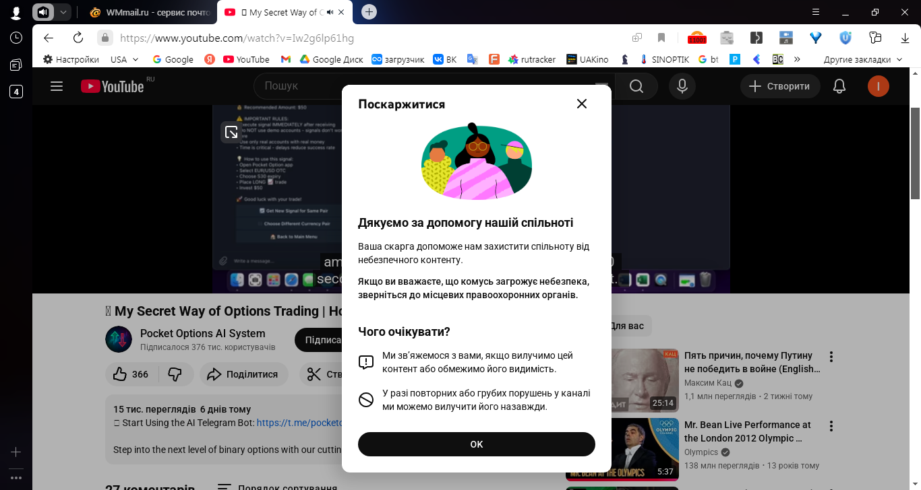The height and width of the screenshot is (490, 921).
Task: Open the browser main menu (three lines)
Action: coord(815,12)
